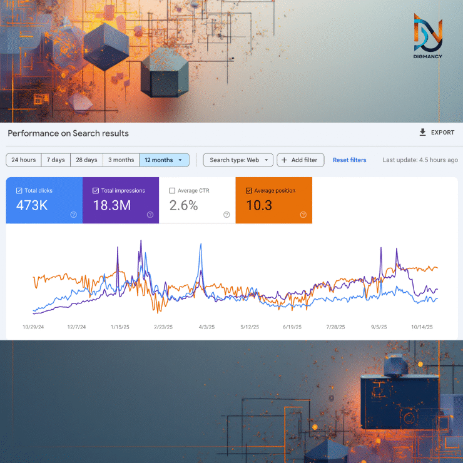Uncheck the Average position checkbox
This screenshot has width=463, height=463.
(248, 191)
